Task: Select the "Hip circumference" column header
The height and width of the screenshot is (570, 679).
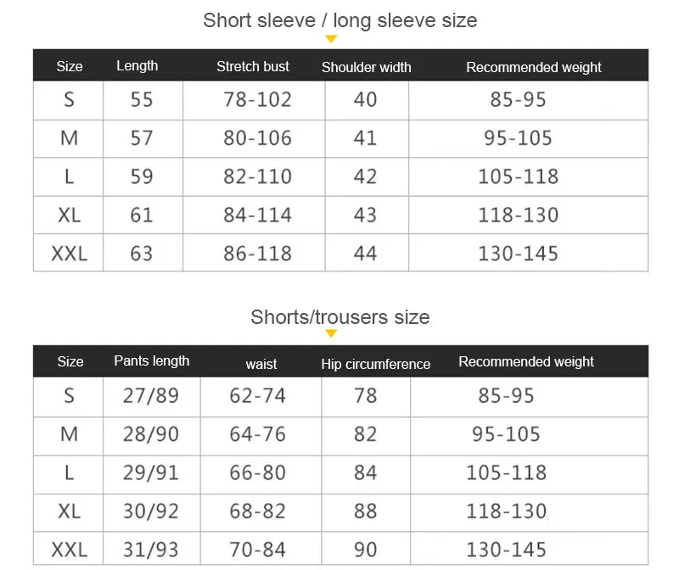Action: pyautogui.click(x=375, y=364)
